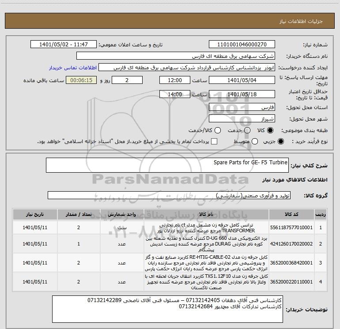Click the deadline time field 12:00

tap(175, 80)
